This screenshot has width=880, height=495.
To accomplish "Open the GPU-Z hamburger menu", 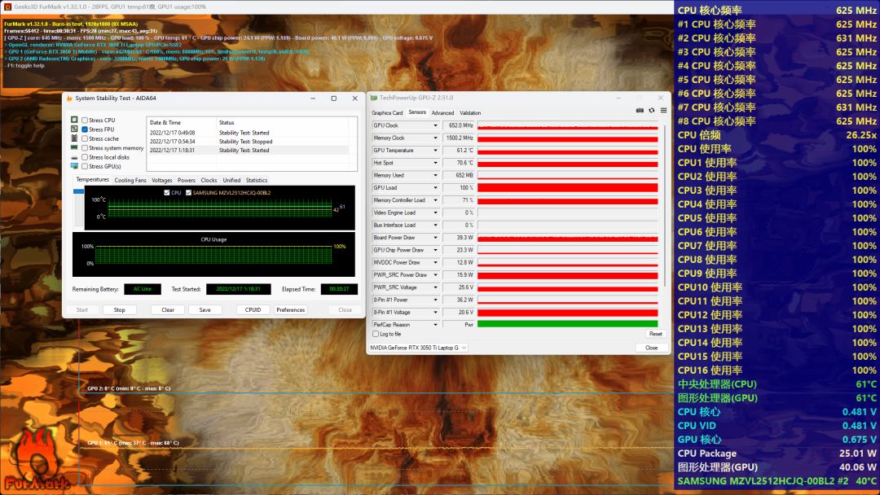I will click(663, 111).
